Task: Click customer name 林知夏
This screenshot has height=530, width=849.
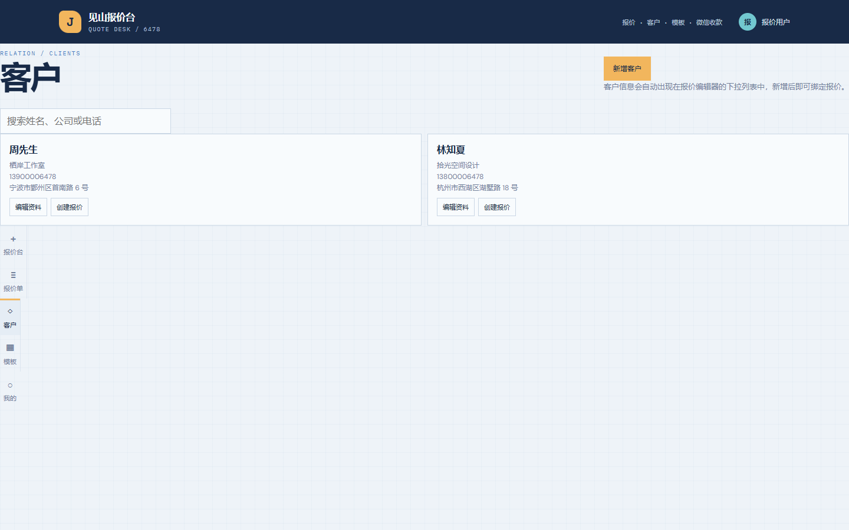Action: 451,150
